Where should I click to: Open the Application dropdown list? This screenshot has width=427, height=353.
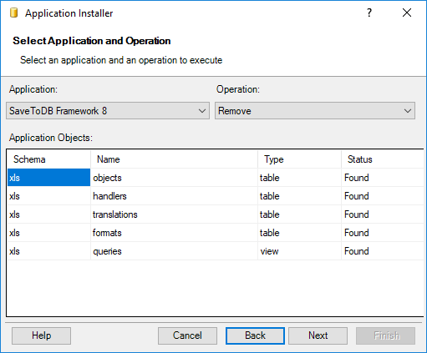click(x=108, y=111)
